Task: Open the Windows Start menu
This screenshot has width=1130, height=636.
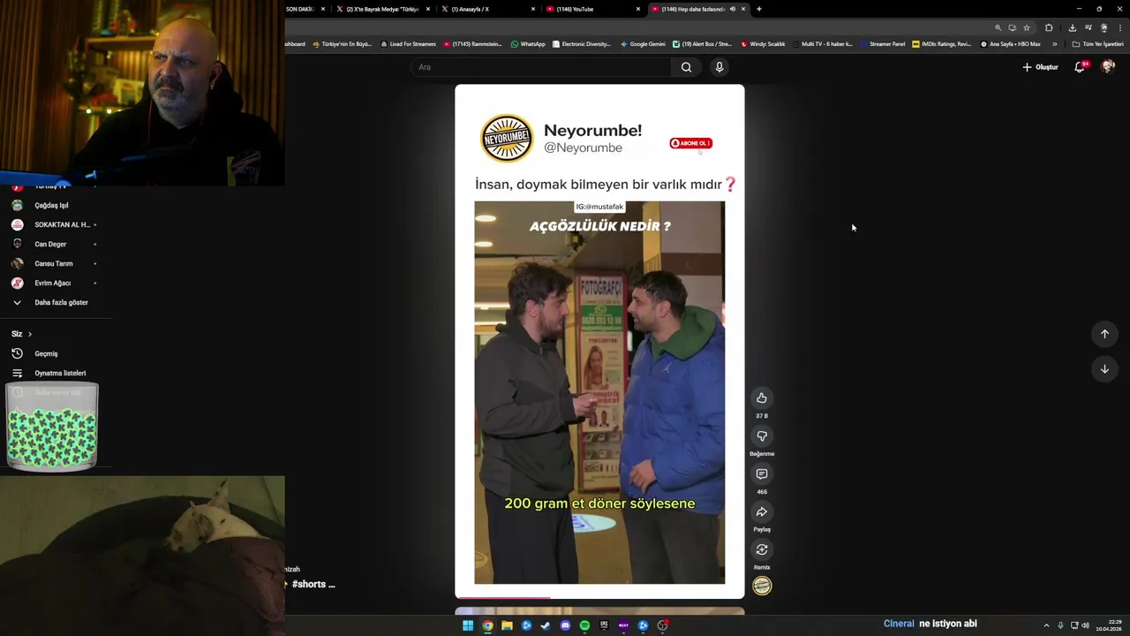Action: [468, 625]
